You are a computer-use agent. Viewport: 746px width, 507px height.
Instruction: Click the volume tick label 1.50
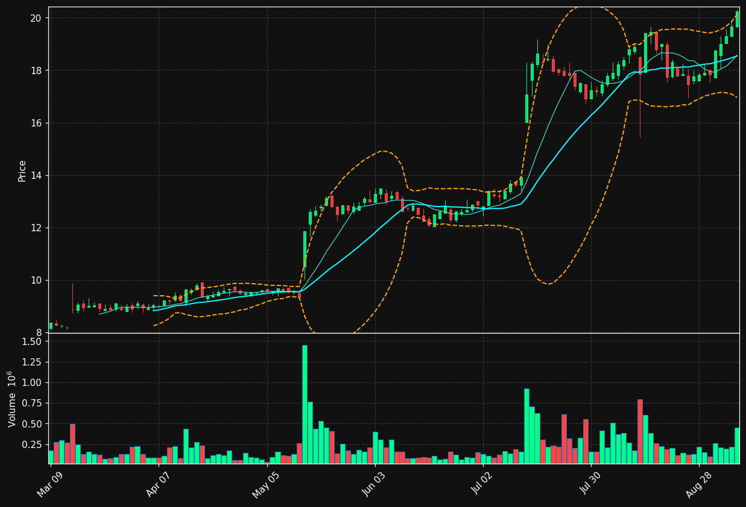pos(32,341)
